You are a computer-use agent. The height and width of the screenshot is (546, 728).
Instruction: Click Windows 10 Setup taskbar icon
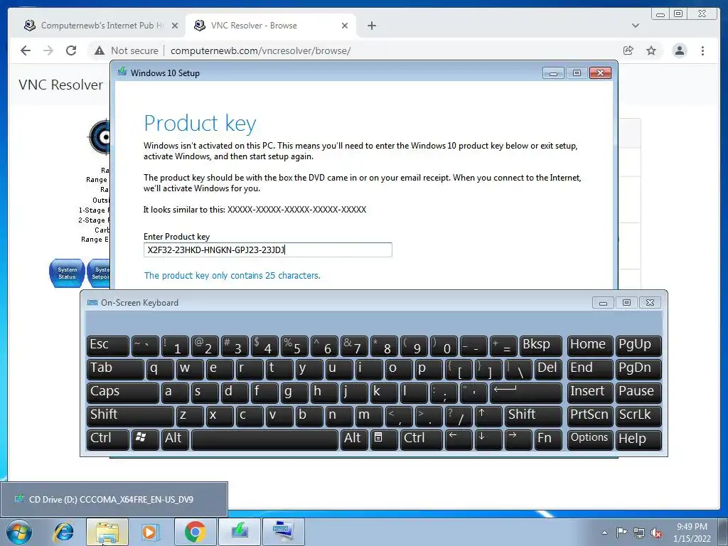(x=240, y=532)
